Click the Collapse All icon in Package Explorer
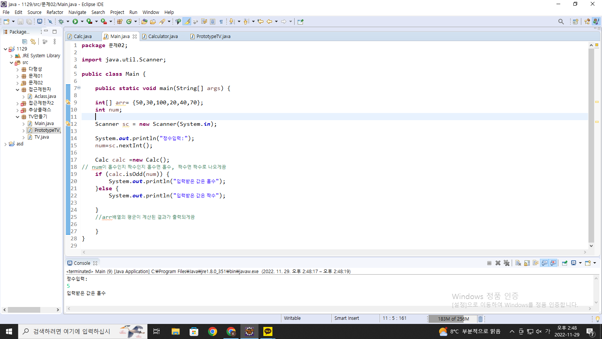This screenshot has height=339, width=602. (x=24, y=41)
